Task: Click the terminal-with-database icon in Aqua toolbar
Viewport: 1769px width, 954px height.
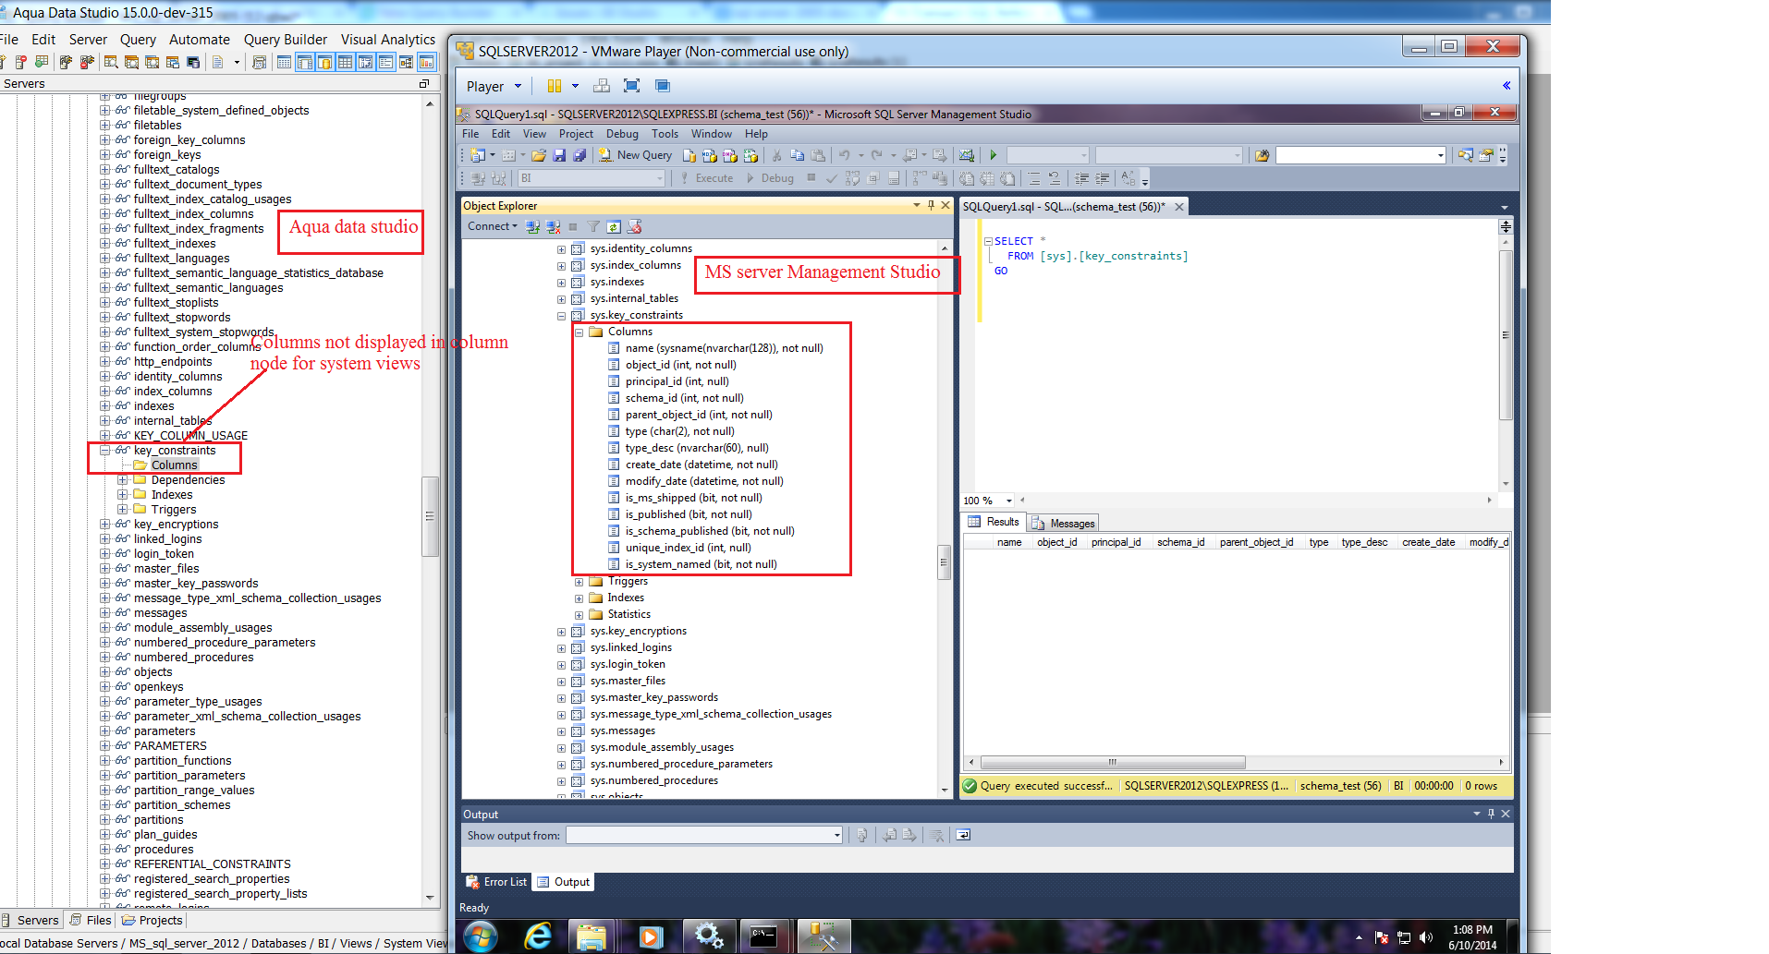Action: (x=193, y=62)
